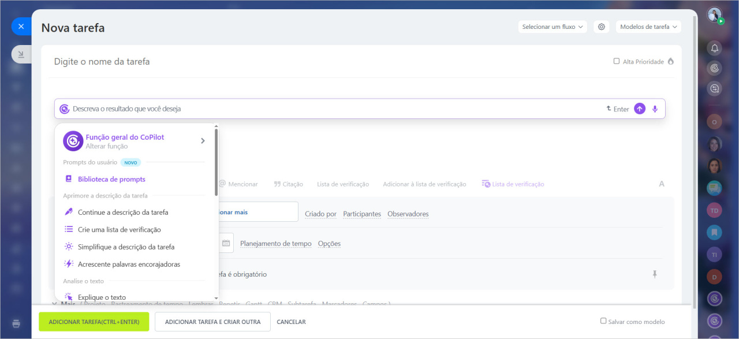Click the pen icon for Continue a descrição
Screen dimensions: 739x339
tap(69, 212)
